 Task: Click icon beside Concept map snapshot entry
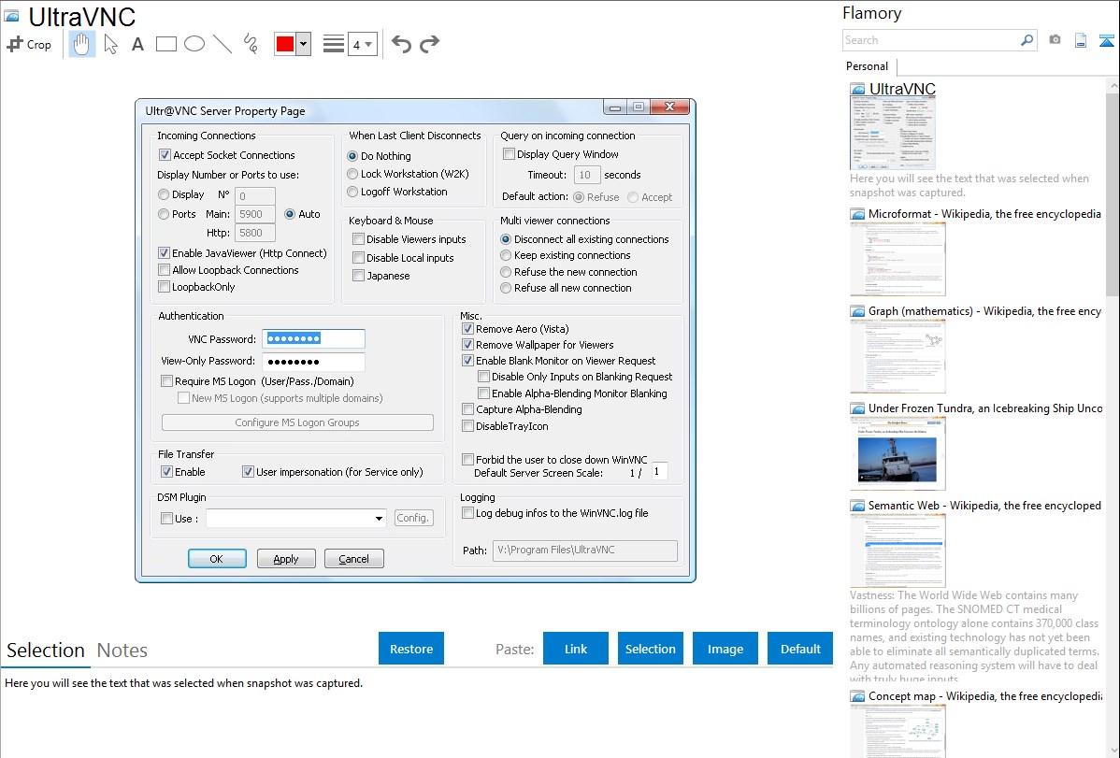coord(857,696)
